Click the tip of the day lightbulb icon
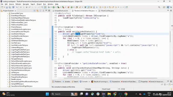 pyautogui.click(x=171, y=89)
